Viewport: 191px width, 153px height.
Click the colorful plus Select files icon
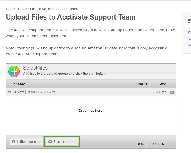14,72
